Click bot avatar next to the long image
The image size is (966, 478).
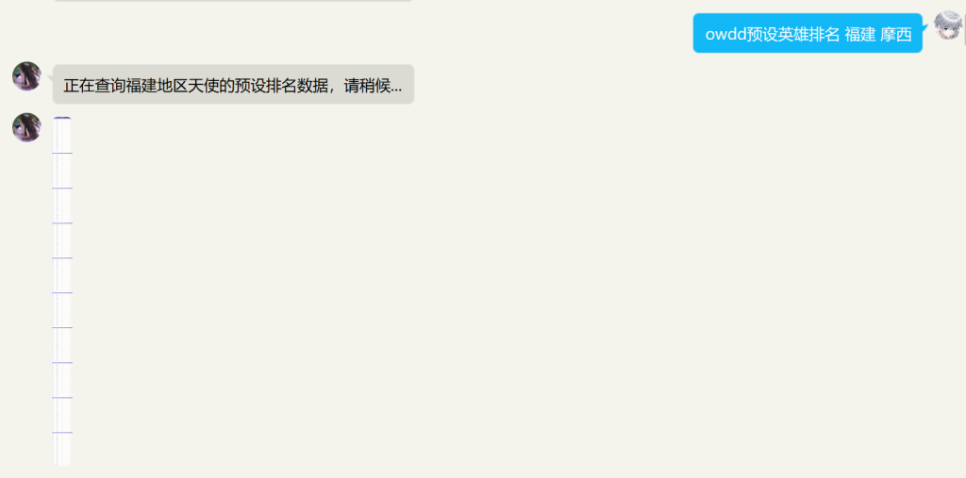26,127
